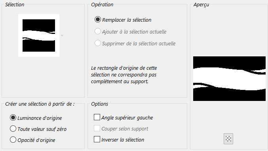Screen dimensions: 268x151
Task: Open the selection thumbnail dropdown arrow
Action: tap(62, 35)
